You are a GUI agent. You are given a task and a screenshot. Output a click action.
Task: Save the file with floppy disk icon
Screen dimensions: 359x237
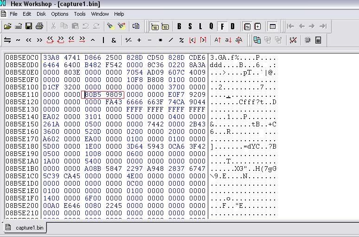click(29, 26)
